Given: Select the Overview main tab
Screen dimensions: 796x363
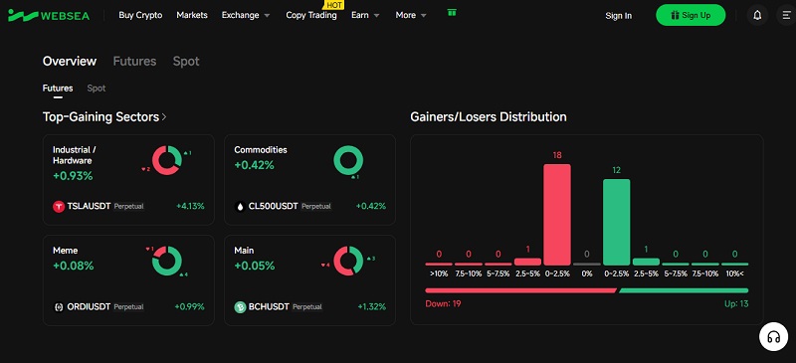Looking at the screenshot, I should pyautogui.click(x=70, y=62).
